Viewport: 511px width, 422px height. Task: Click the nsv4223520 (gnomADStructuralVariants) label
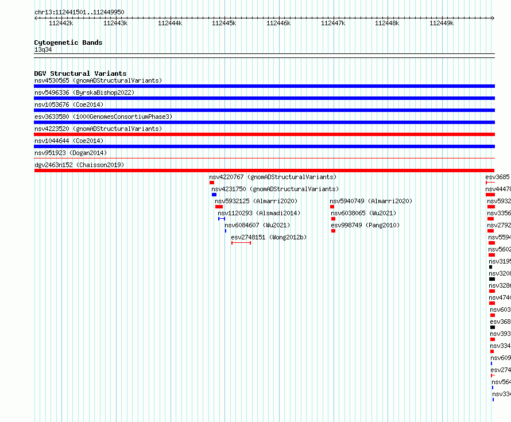coord(98,129)
